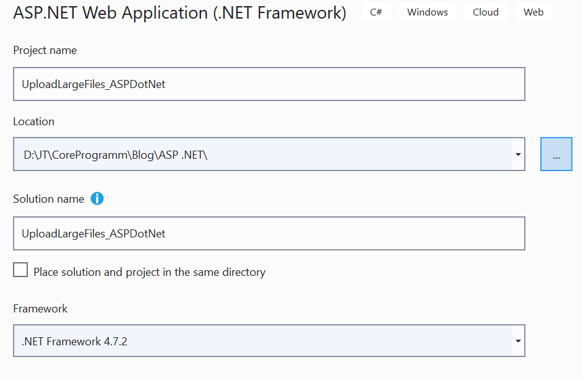Click the 'Location' field label
583x380 pixels.
tap(34, 122)
